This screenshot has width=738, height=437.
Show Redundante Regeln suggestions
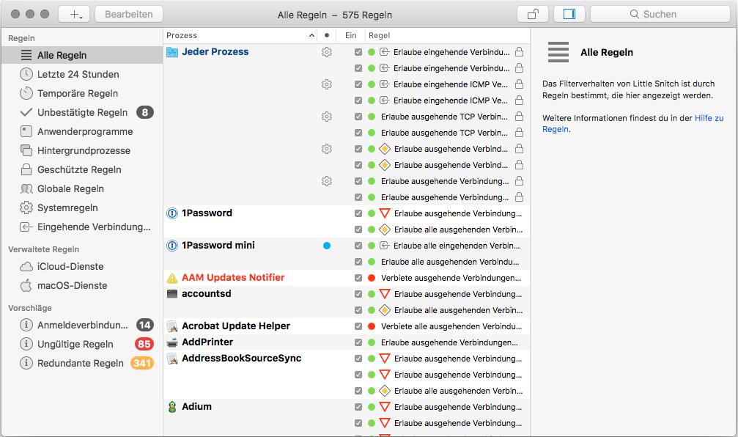click(82, 363)
